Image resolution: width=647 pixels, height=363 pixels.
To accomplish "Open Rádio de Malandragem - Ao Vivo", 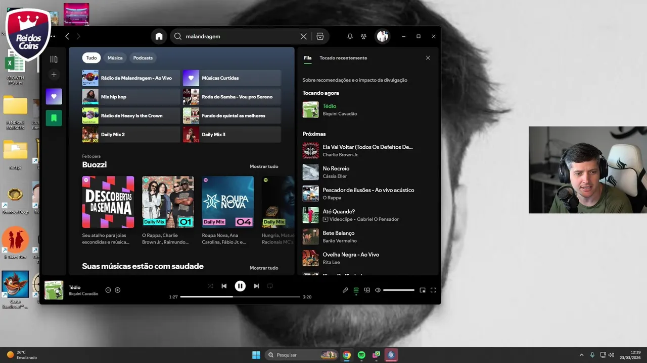I will 131,78.
